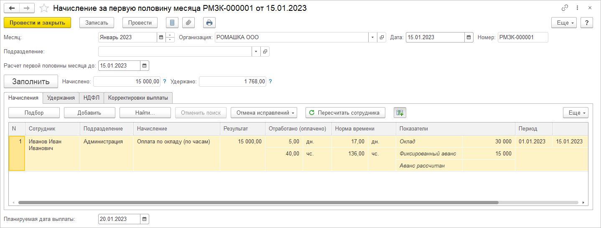Select the Оклад value 30 000

(489, 141)
